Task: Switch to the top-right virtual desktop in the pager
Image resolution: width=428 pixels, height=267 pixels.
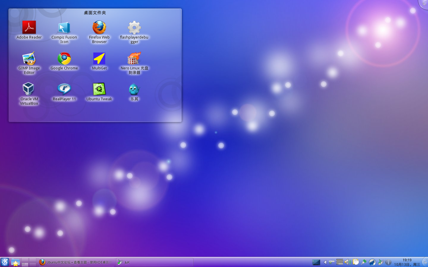Action: (33, 260)
